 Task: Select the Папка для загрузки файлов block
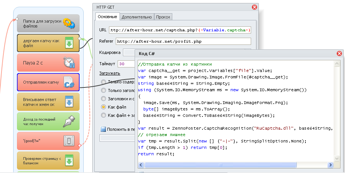pyautogui.click(x=48, y=23)
